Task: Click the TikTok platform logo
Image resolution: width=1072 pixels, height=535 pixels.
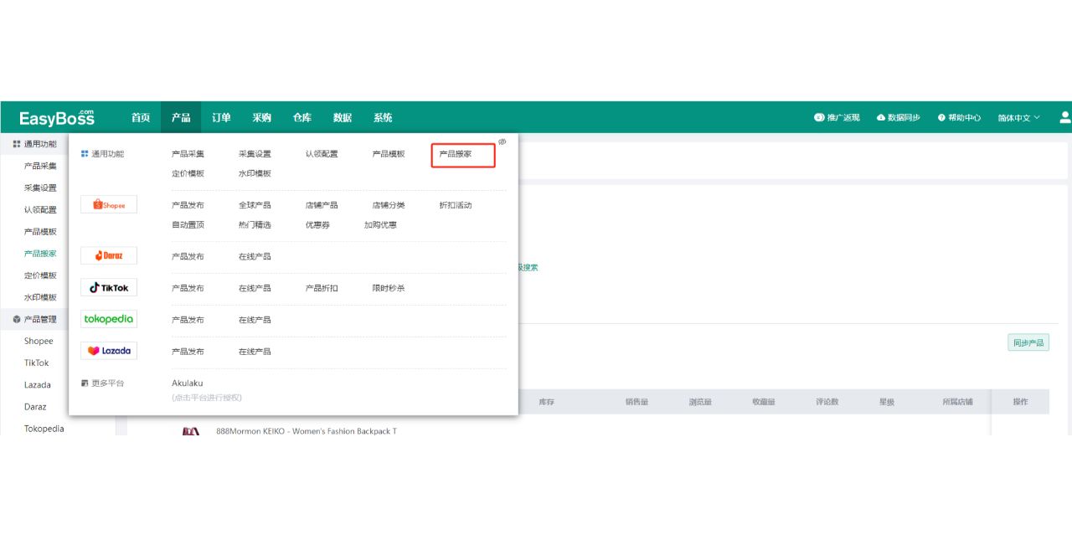Action: [109, 287]
